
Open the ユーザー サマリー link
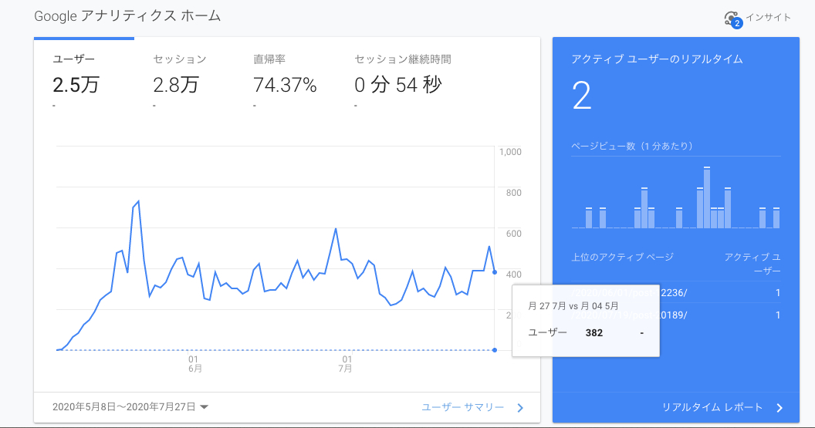(x=462, y=407)
